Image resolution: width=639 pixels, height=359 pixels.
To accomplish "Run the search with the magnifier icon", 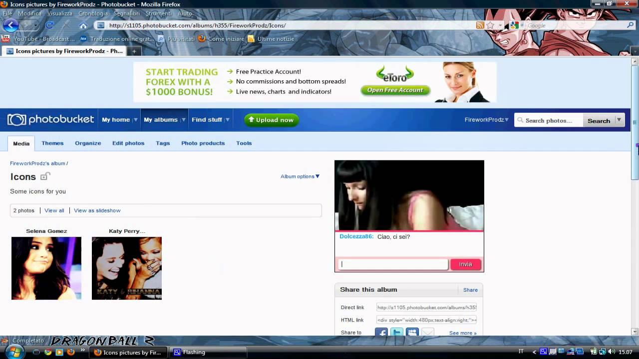I will click(x=631, y=25).
